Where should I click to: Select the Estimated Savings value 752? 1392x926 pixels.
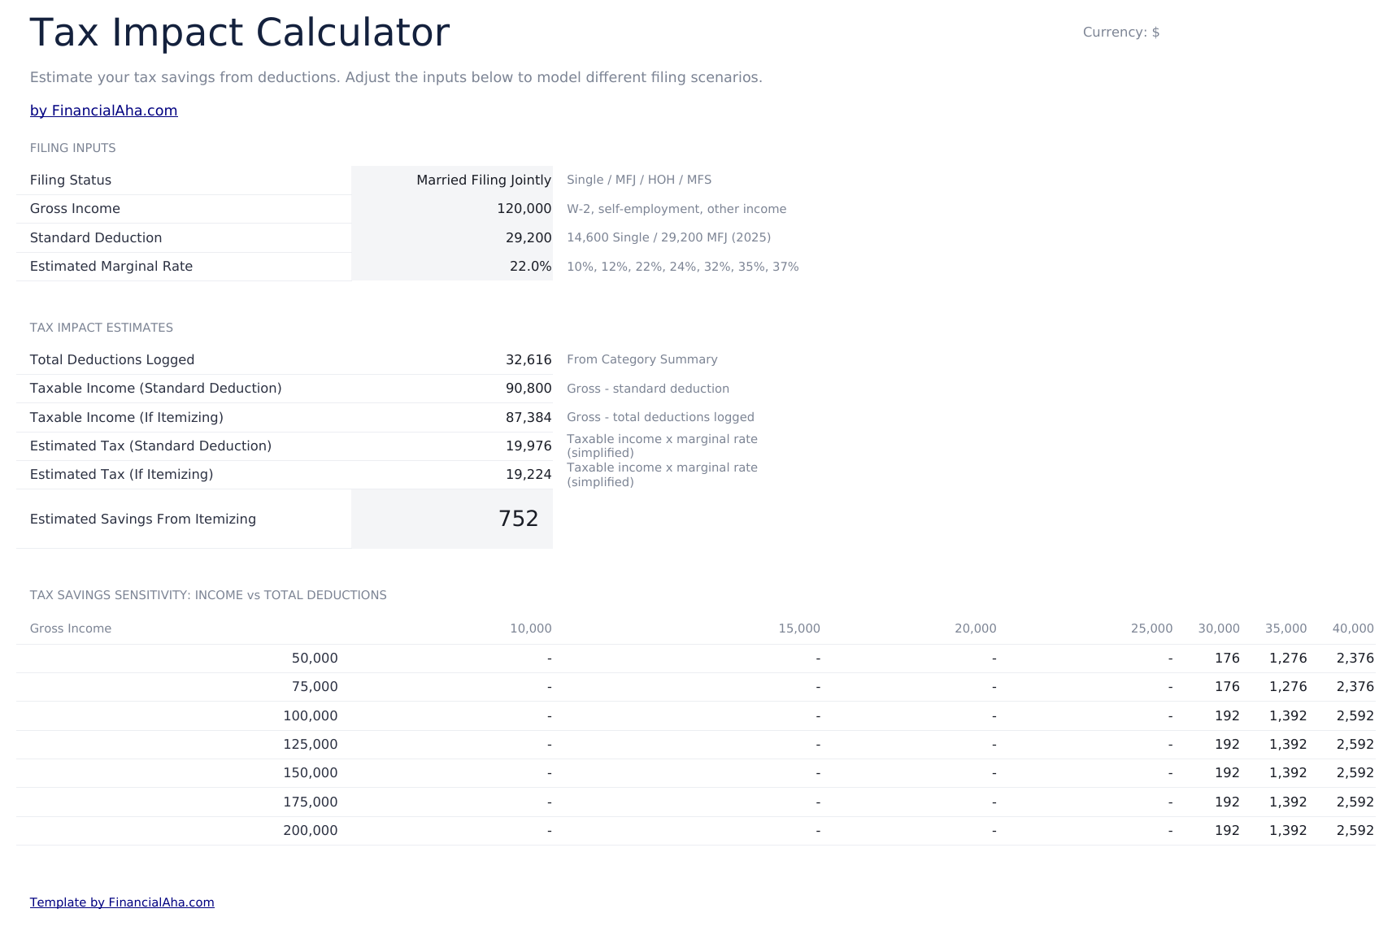(x=452, y=519)
